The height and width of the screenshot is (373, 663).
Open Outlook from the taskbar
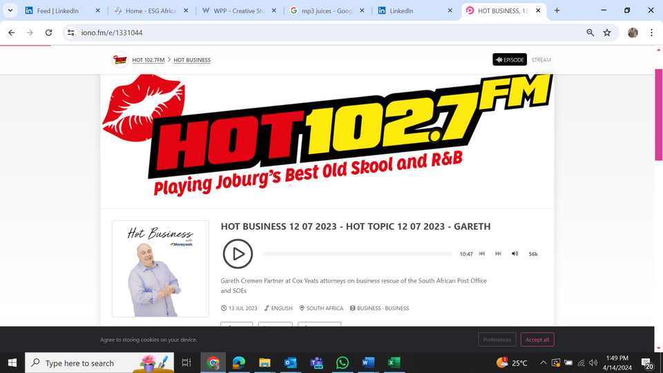(291, 363)
